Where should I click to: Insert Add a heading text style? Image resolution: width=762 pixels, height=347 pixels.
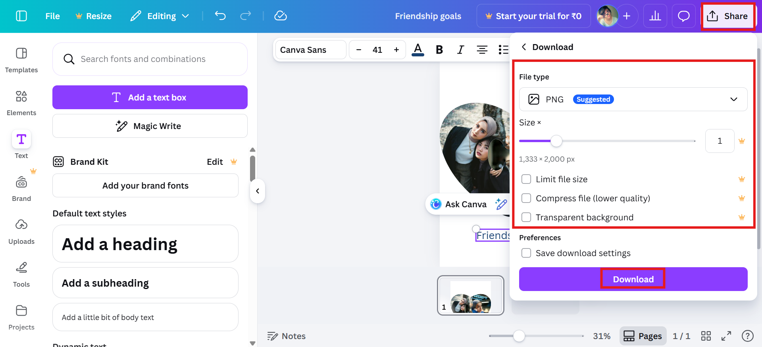coord(145,244)
